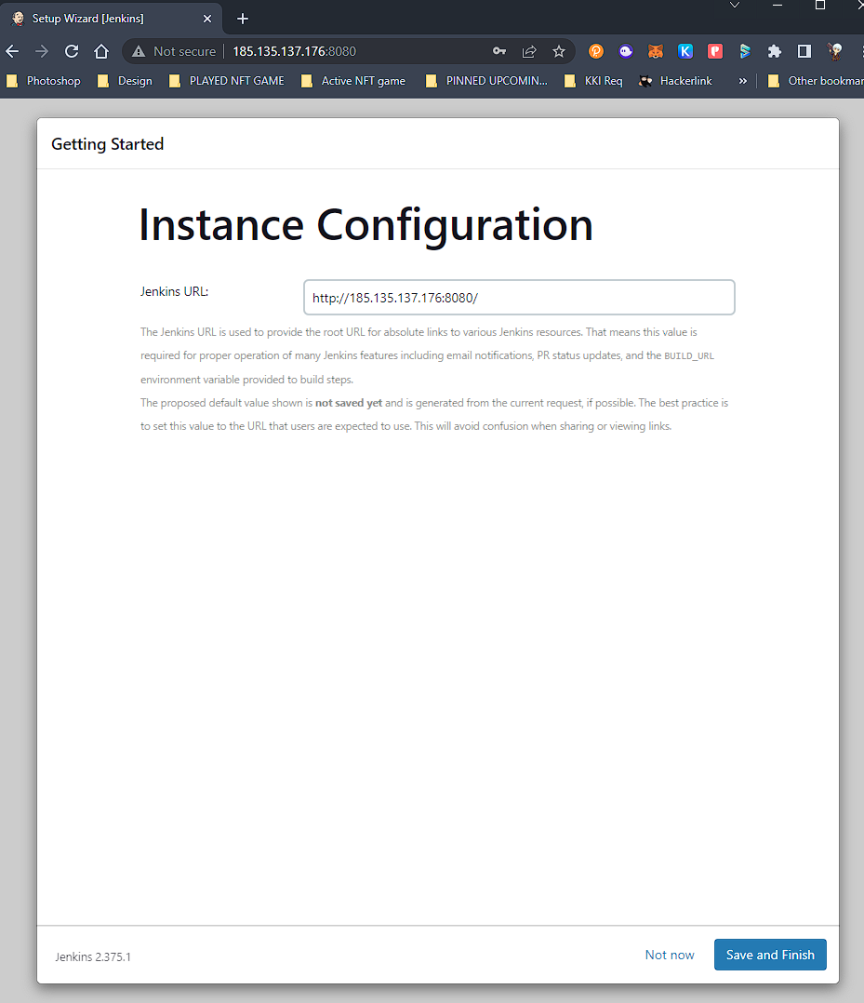Click the share icon in the address bar
Image resolution: width=864 pixels, height=1003 pixels.
(x=529, y=51)
